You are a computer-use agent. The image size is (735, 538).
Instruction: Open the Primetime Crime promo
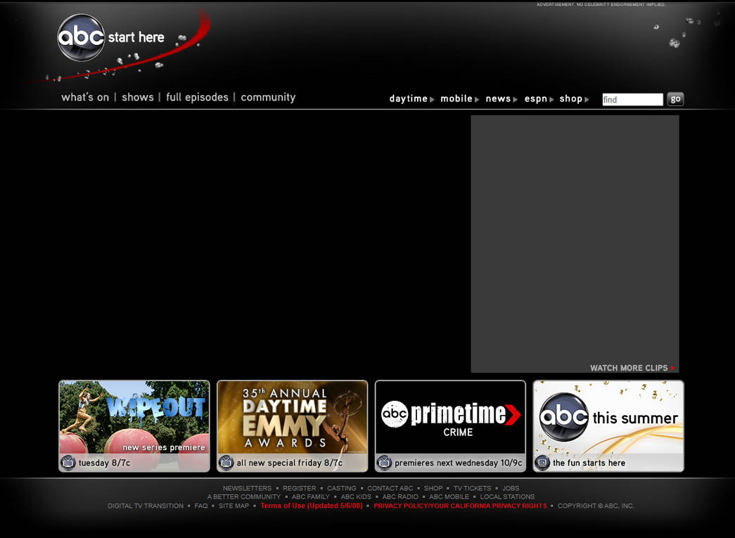[450, 426]
